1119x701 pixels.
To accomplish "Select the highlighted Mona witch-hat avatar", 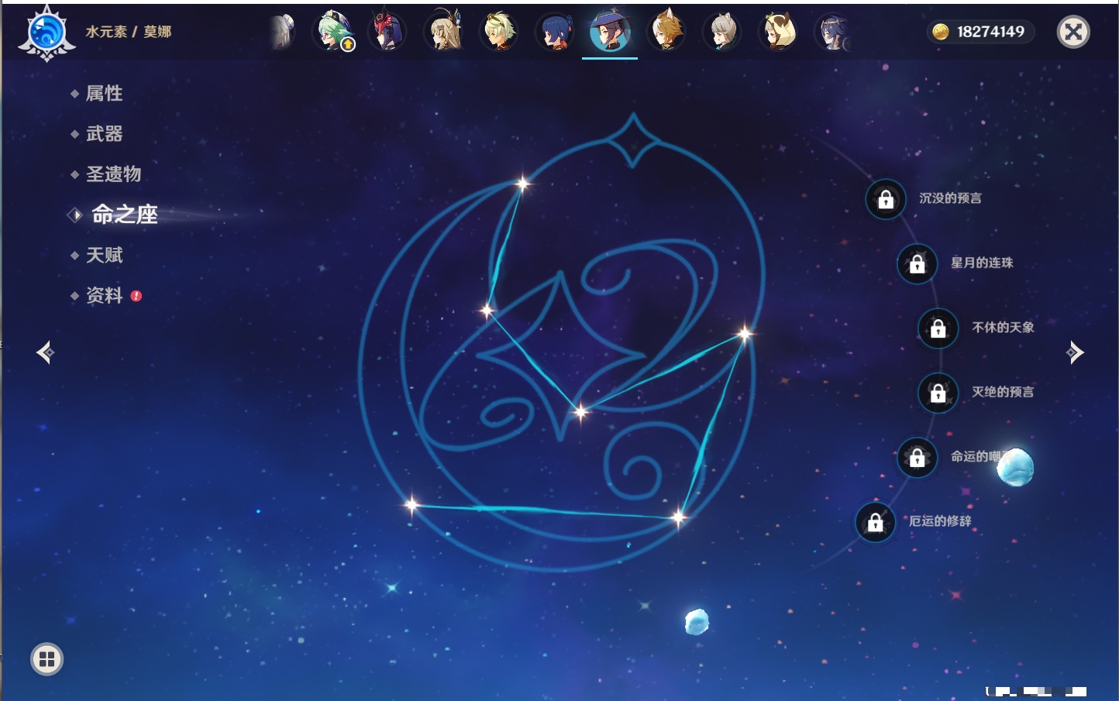I will (x=610, y=32).
